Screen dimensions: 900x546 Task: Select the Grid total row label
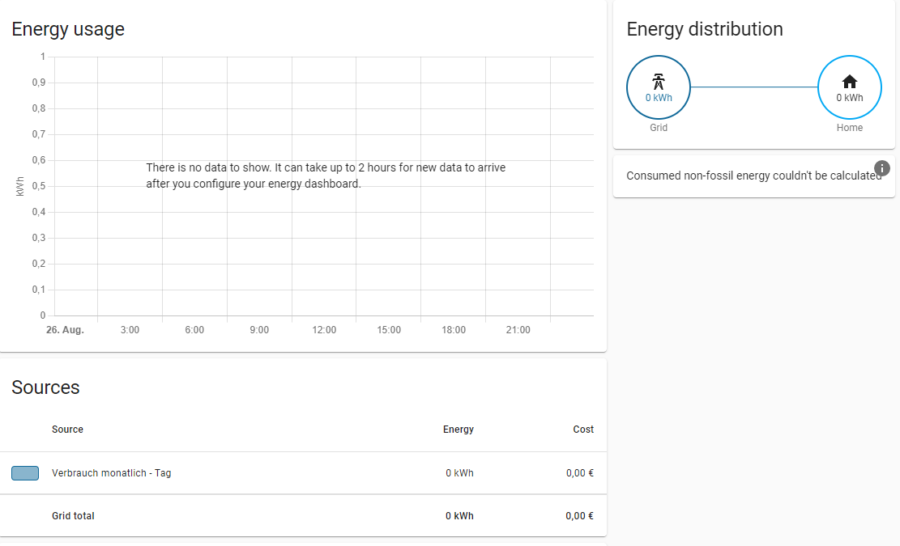(x=73, y=516)
